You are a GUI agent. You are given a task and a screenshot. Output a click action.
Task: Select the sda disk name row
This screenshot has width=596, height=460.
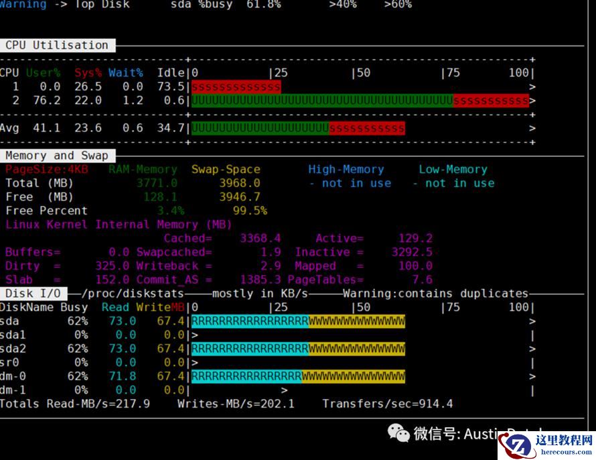coord(9,321)
